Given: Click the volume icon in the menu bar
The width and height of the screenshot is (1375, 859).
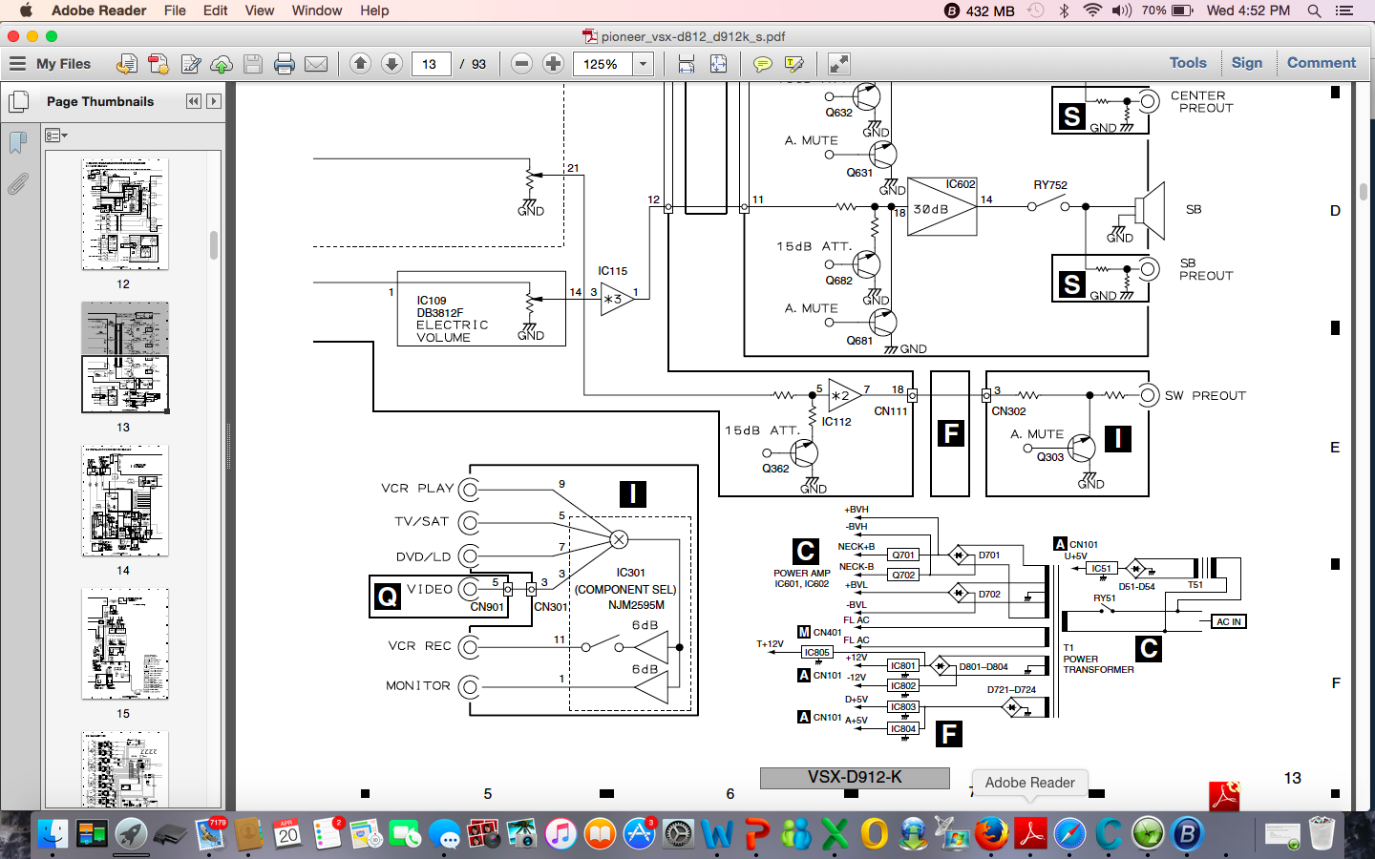Looking at the screenshot, I should pyautogui.click(x=1122, y=10).
